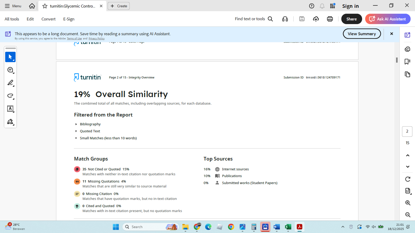Open the Menu hamburger dropdown
This screenshot has width=415, height=233.
click(x=13, y=6)
